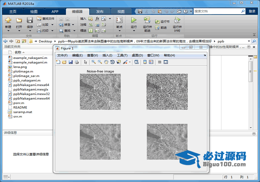Click the Open (打开) folder icon
260x182 pixels.
point(19,20)
